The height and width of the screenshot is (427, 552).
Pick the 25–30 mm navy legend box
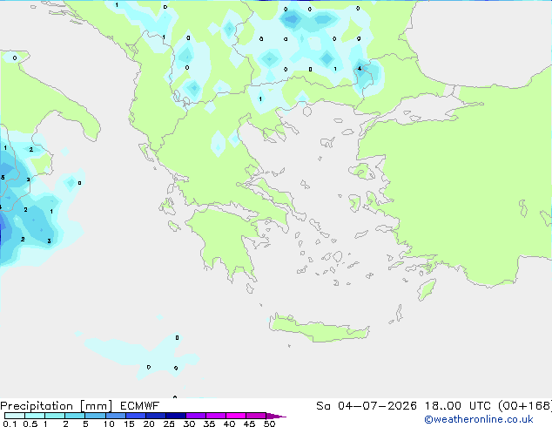(176, 416)
